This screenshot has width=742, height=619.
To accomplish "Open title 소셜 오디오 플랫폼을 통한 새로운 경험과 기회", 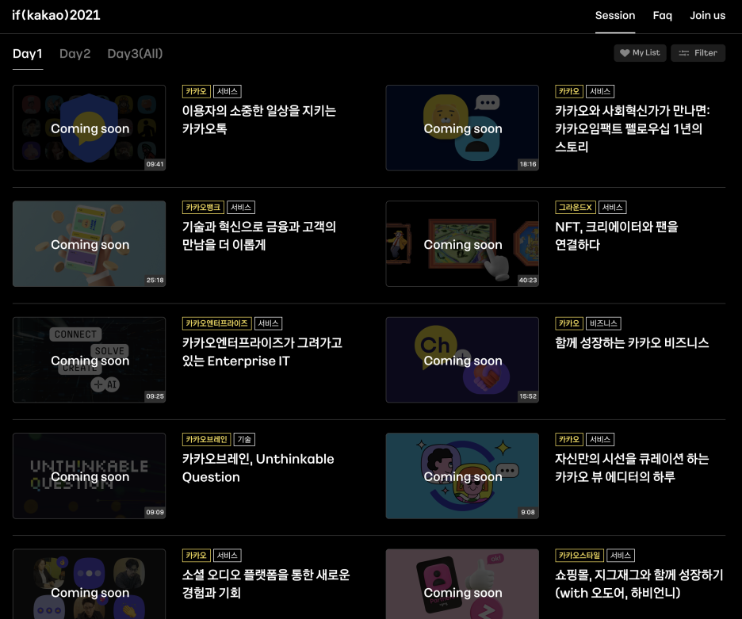I will pos(266,583).
